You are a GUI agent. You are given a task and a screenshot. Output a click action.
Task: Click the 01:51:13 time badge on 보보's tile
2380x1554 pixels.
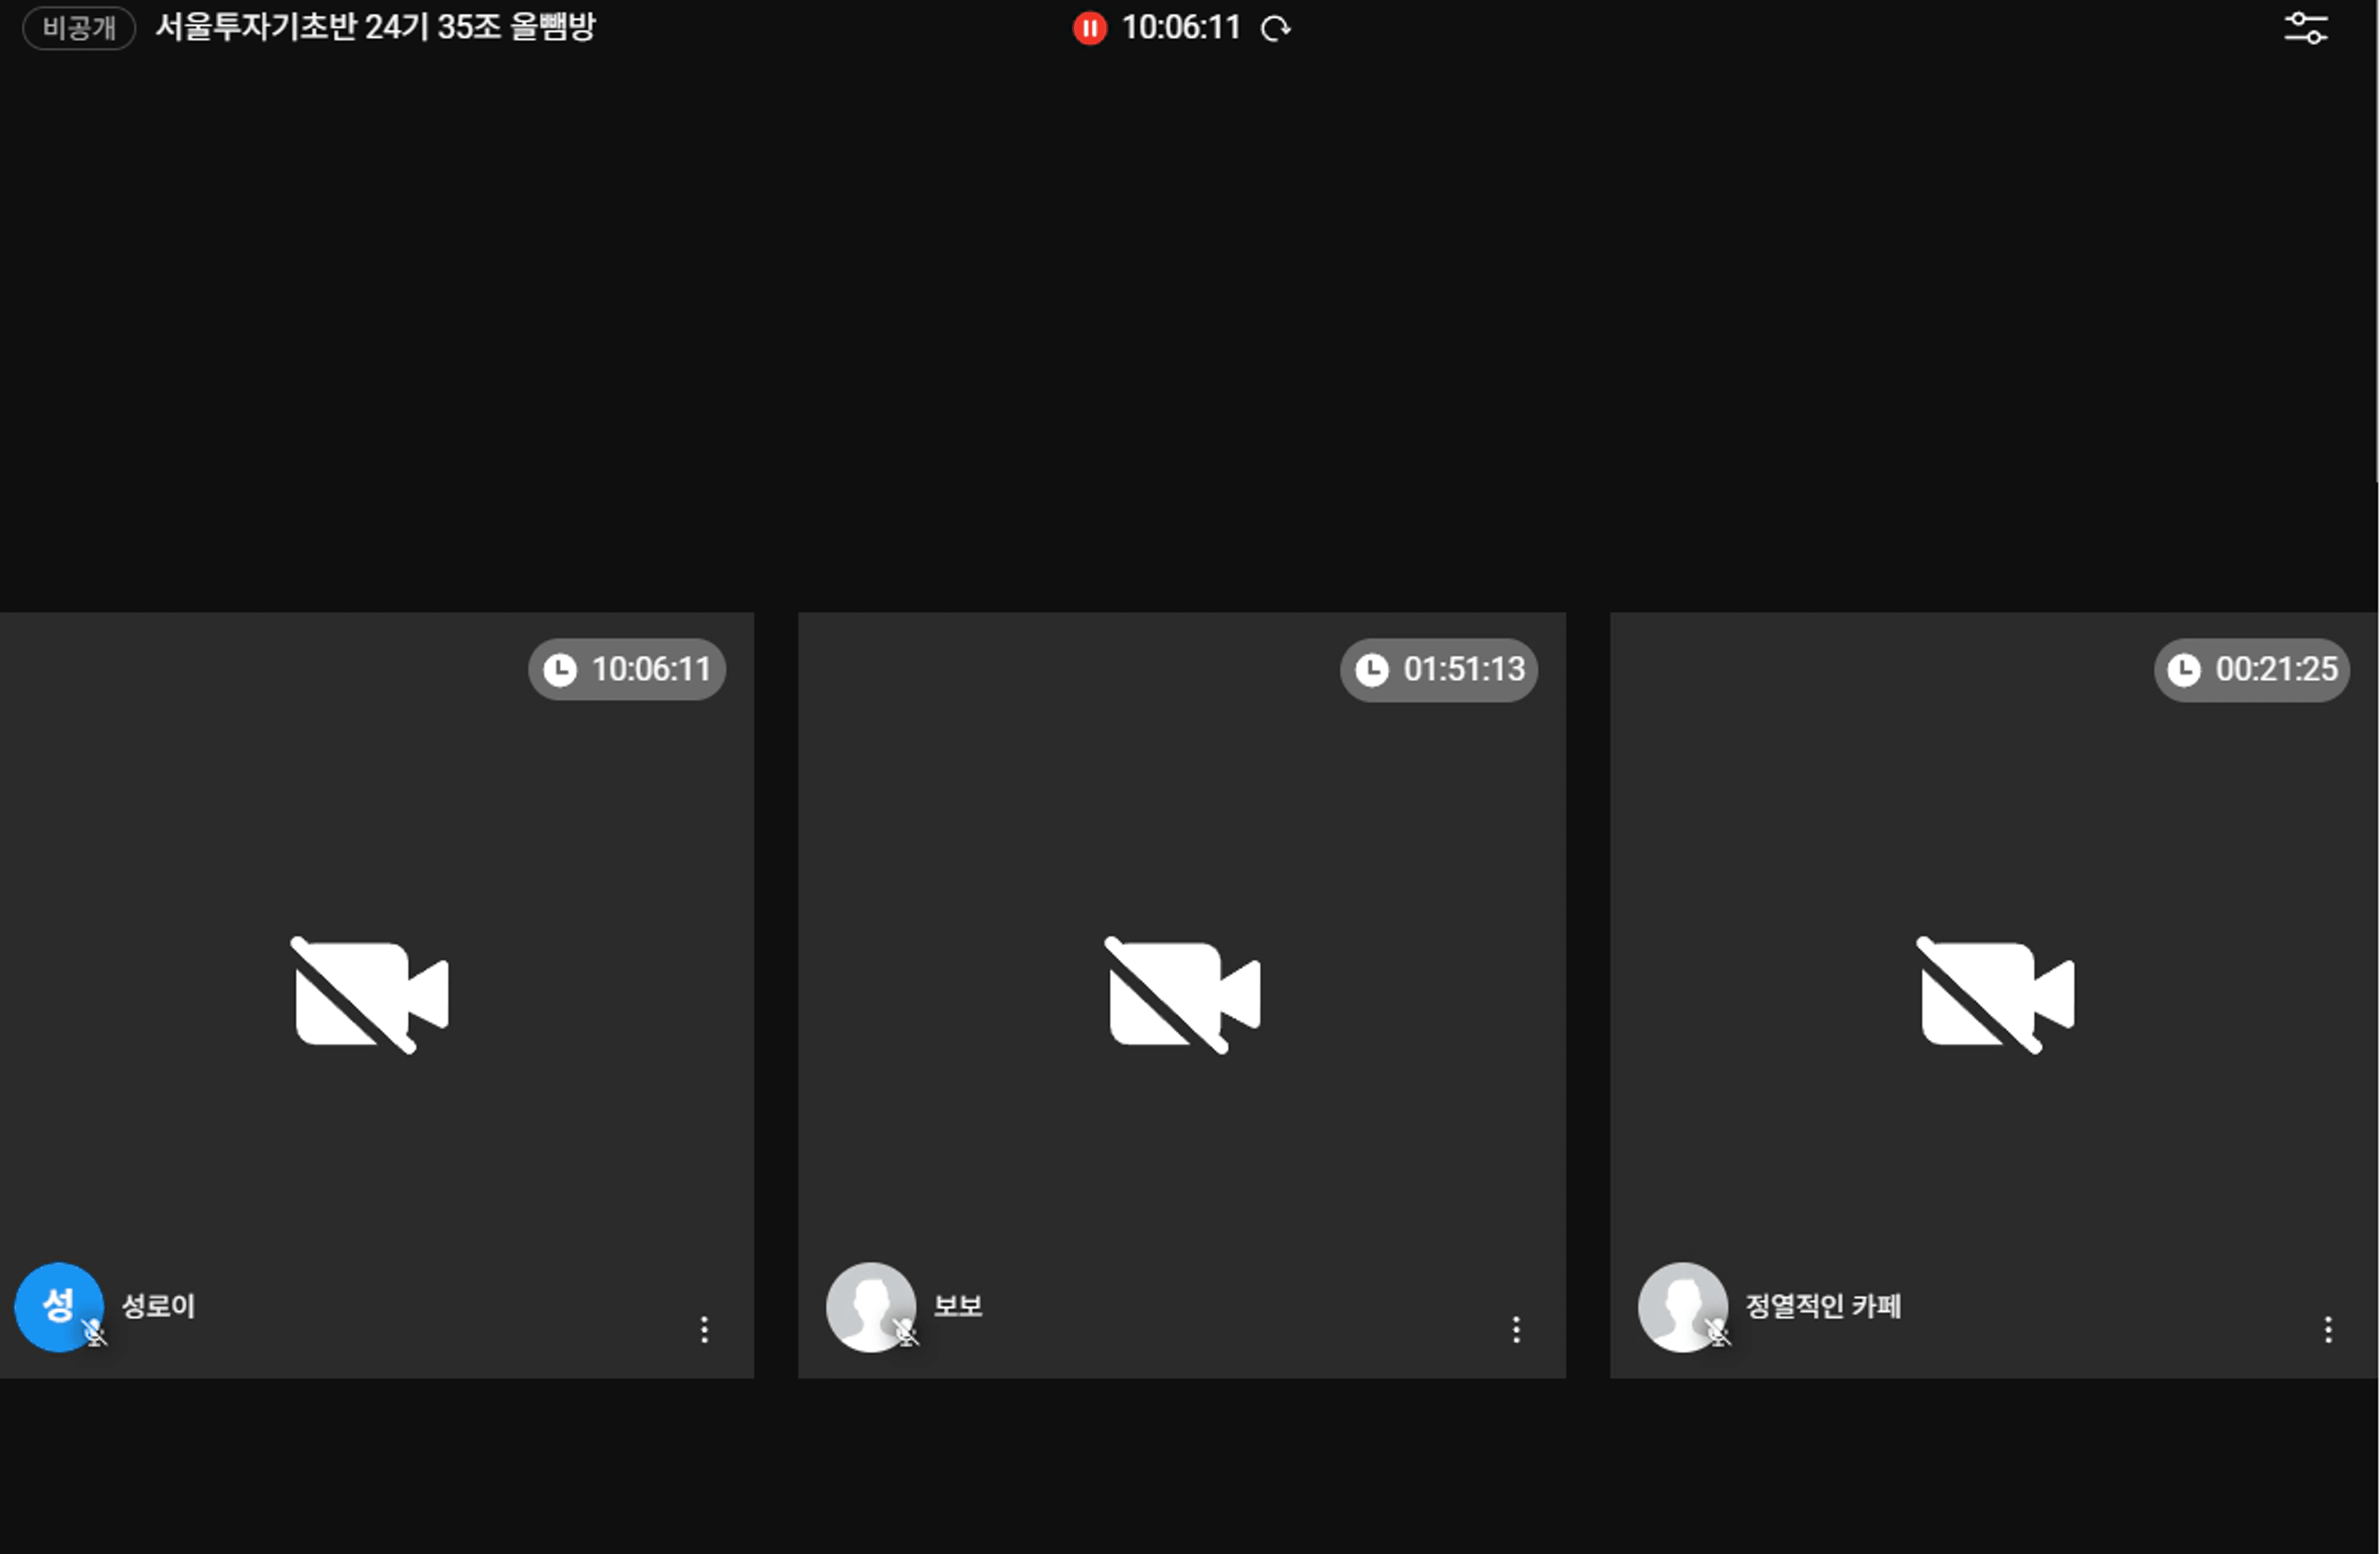1439,669
